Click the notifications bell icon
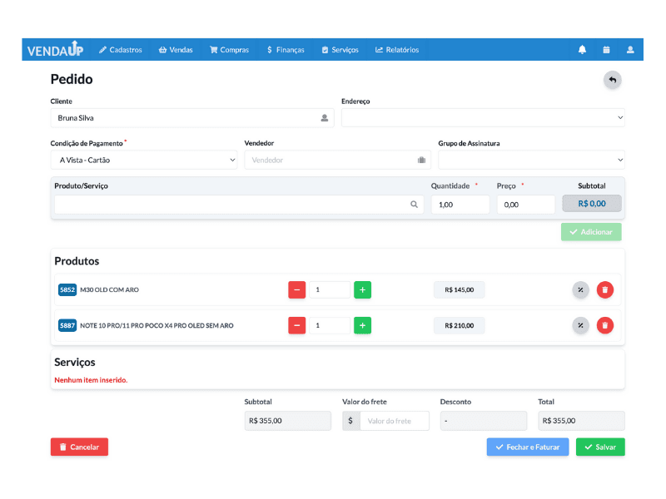666x499 pixels. tap(582, 50)
